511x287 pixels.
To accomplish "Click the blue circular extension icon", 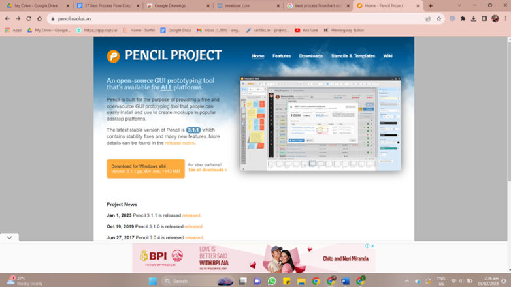I will [452, 19].
